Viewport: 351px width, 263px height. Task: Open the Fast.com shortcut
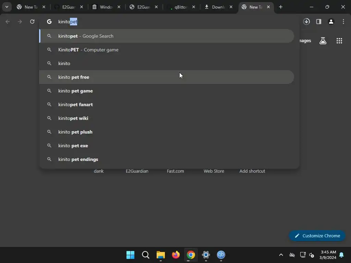point(175,171)
